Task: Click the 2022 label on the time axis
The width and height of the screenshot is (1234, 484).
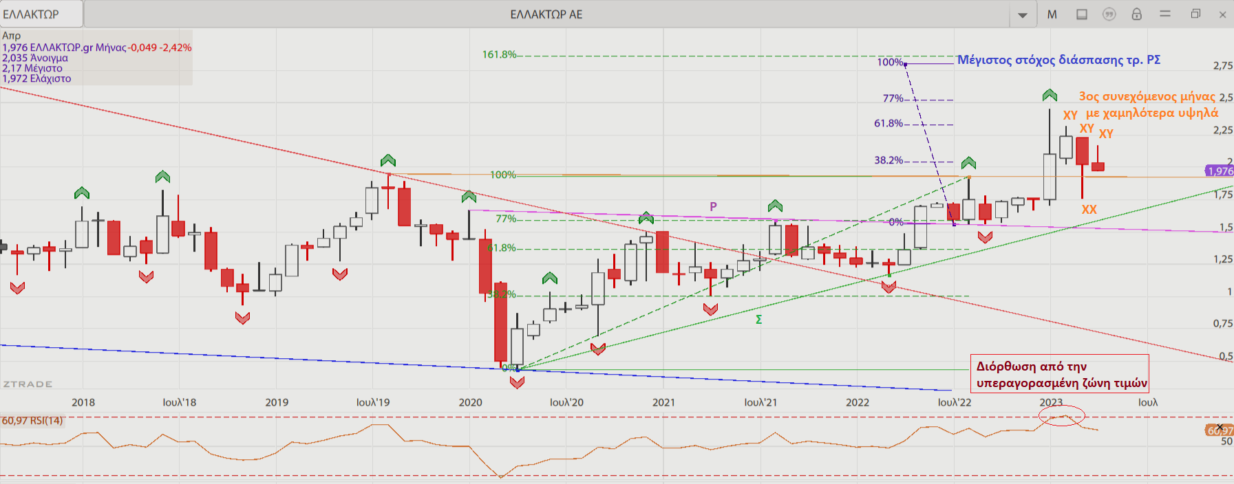Action: point(858,402)
